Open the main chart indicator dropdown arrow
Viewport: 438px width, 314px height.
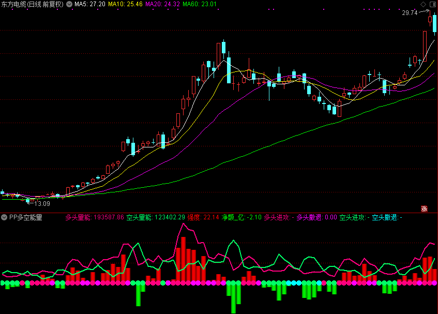[69, 4]
